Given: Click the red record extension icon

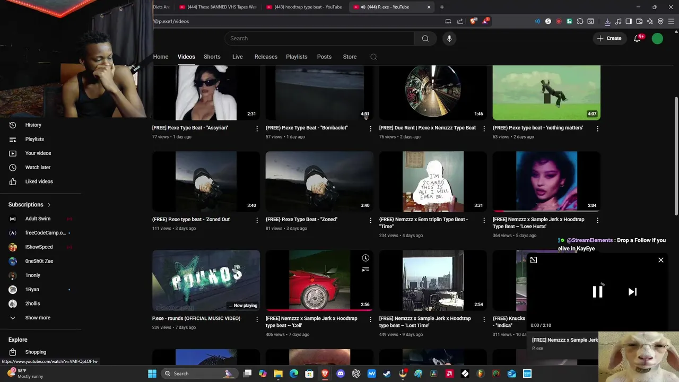Looking at the screenshot, I should tap(559, 21).
